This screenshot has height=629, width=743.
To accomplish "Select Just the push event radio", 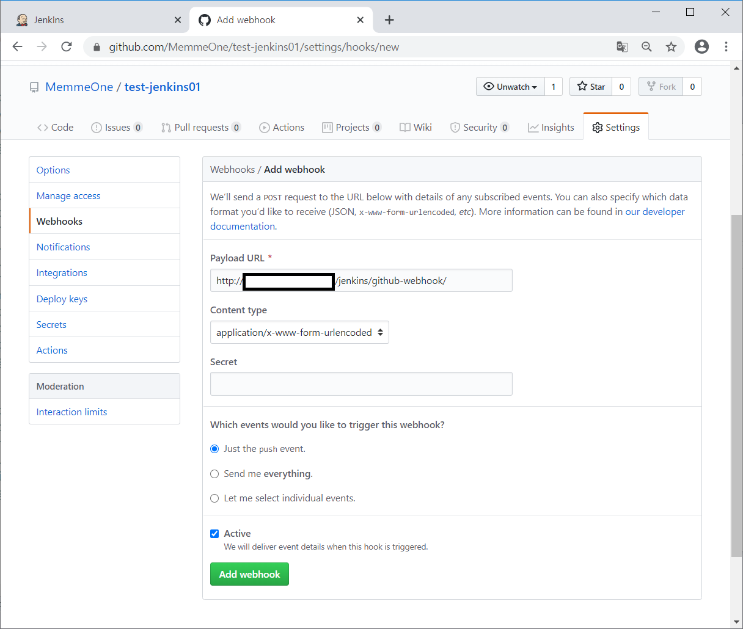I will tap(214, 449).
